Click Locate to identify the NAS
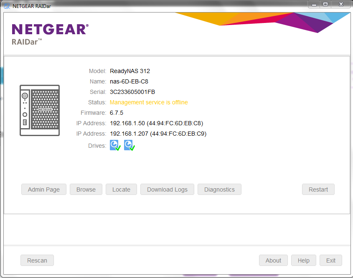 tap(121, 190)
